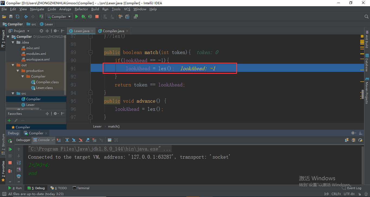Switch to the Compiler.java editor tab

[113, 31]
